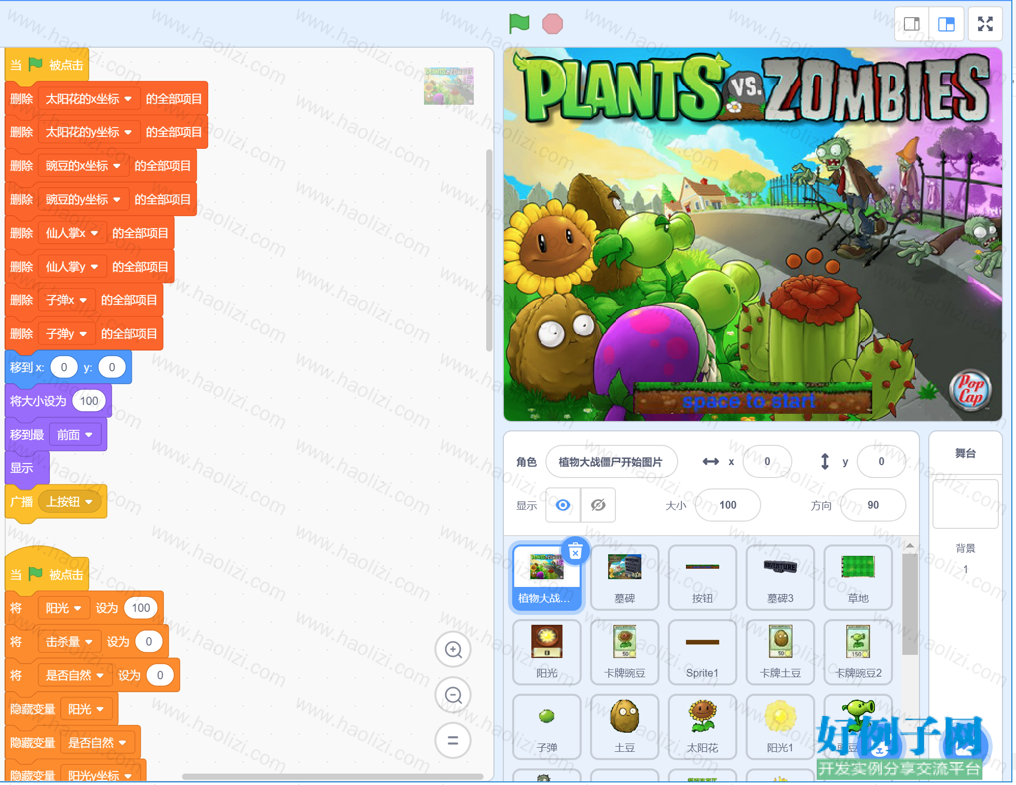This screenshot has height=785, width=1016.
Task: Select the 卡牌豌豆 sprite
Action: click(625, 652)
